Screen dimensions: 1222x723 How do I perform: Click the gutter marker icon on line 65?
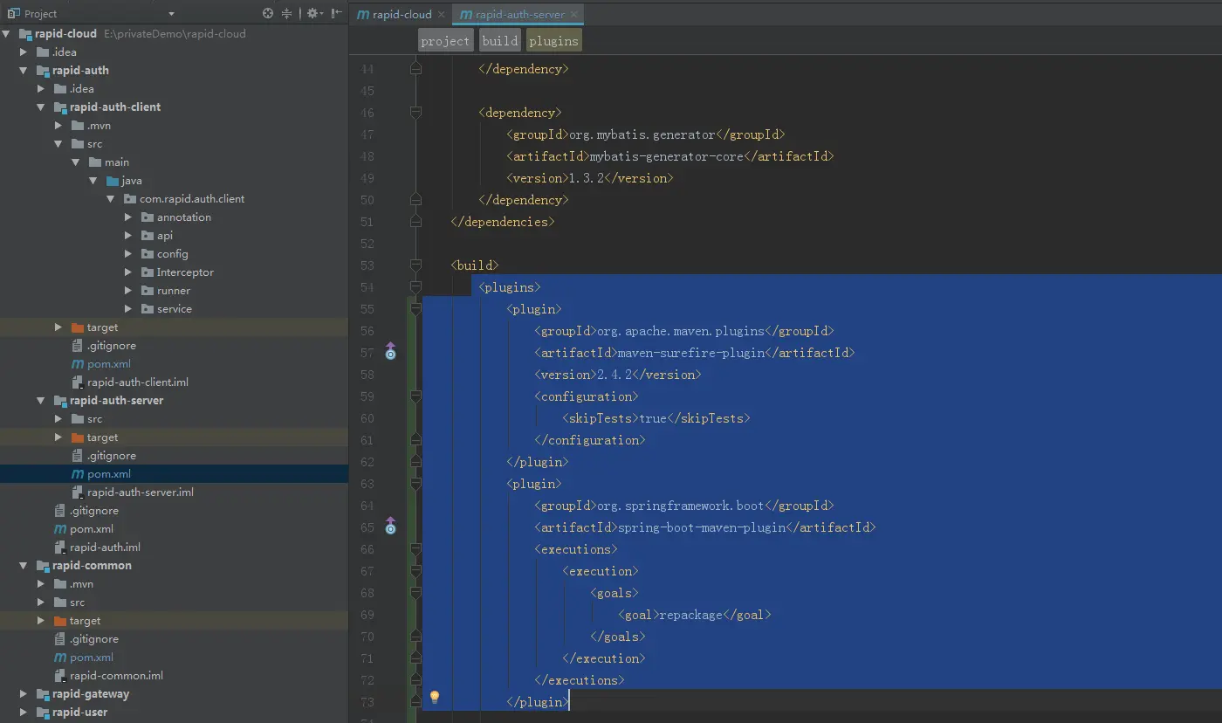pos(390,527)
